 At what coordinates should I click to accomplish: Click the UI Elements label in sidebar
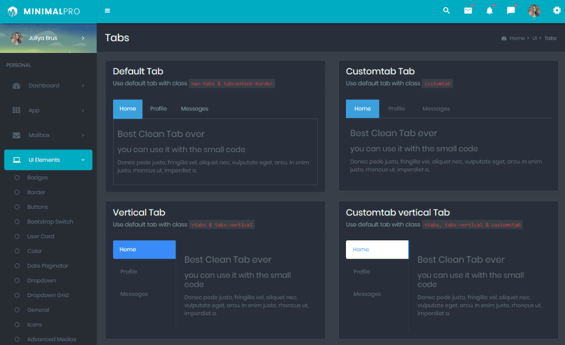pyautogui.click(x=44, y=160)
